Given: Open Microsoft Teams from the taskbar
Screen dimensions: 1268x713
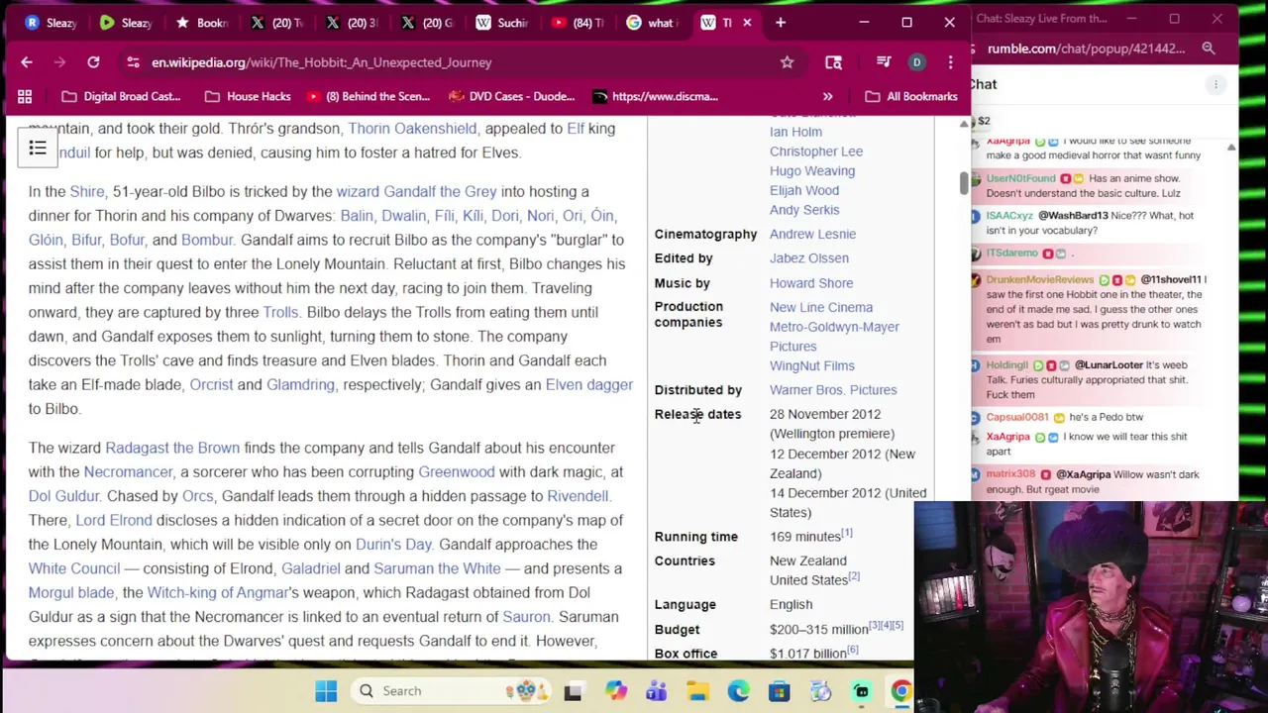Looking at the screenshot, I should [656, 691].
